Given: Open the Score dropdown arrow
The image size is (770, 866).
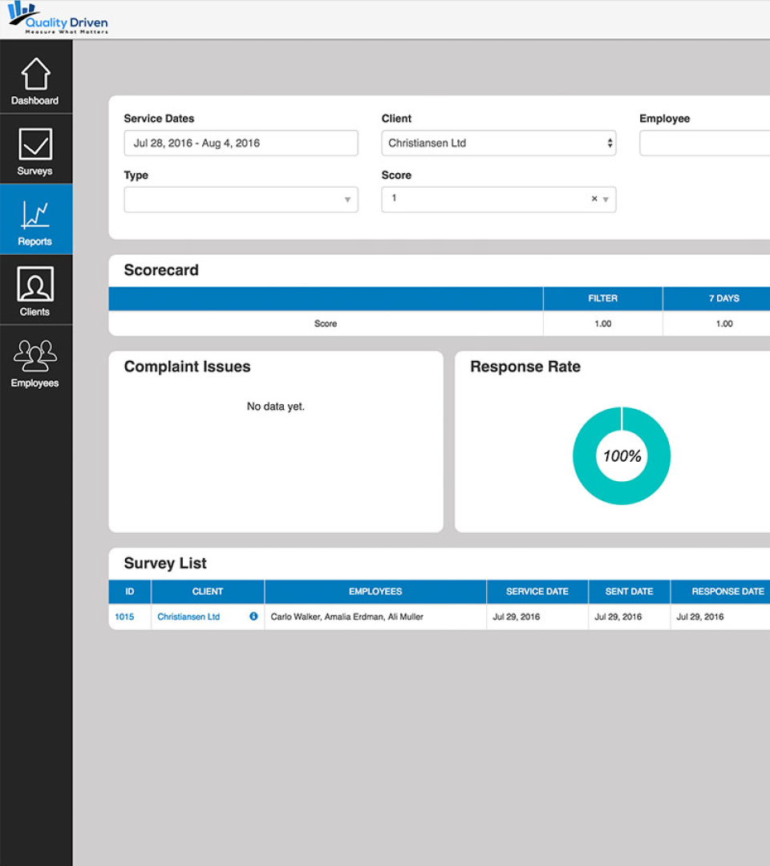Looking at the screenshot, I should point(606,199).
